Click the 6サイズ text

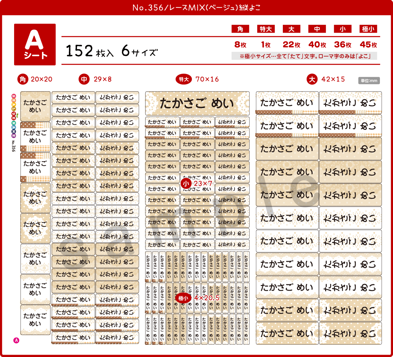coord(140,51)
